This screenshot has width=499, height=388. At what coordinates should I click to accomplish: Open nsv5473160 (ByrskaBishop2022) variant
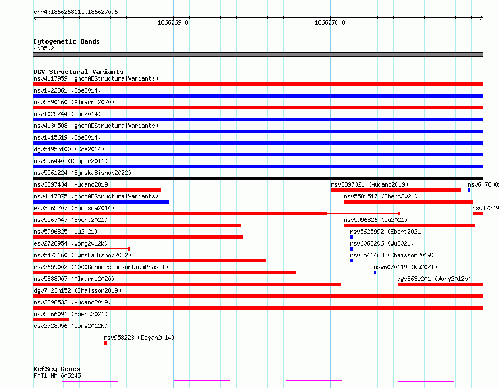[82, 255]
